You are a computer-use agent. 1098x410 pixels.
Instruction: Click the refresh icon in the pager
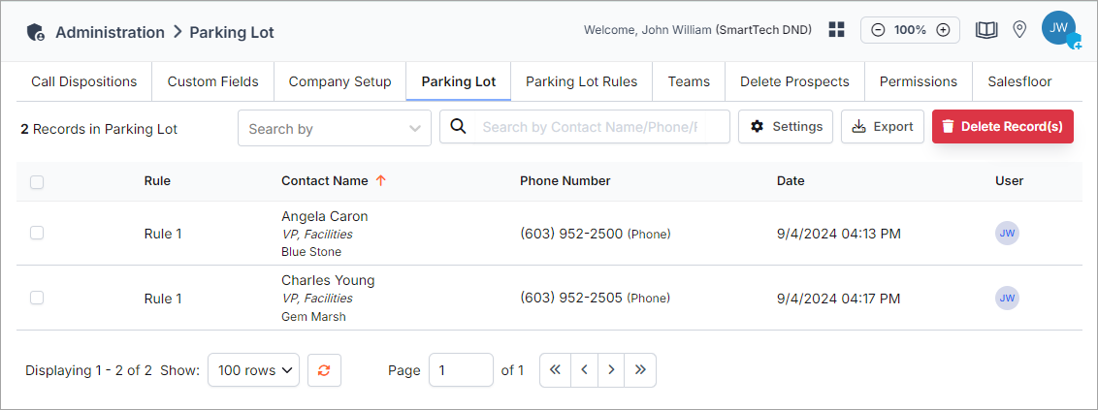click(x=324, y=370)
